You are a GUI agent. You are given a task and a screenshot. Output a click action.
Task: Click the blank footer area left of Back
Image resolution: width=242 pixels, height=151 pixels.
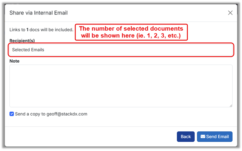pos(91,136)
